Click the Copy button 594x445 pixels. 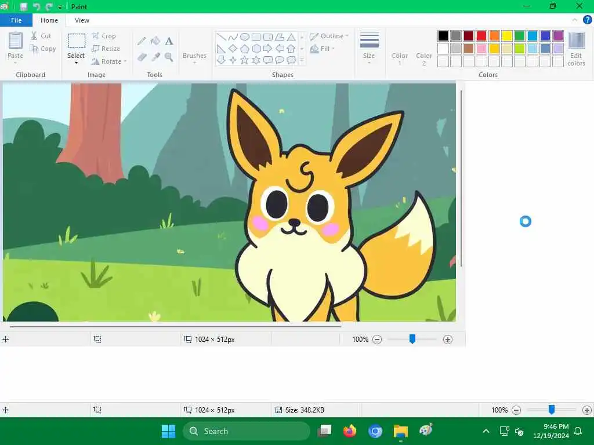pos(43,49)
